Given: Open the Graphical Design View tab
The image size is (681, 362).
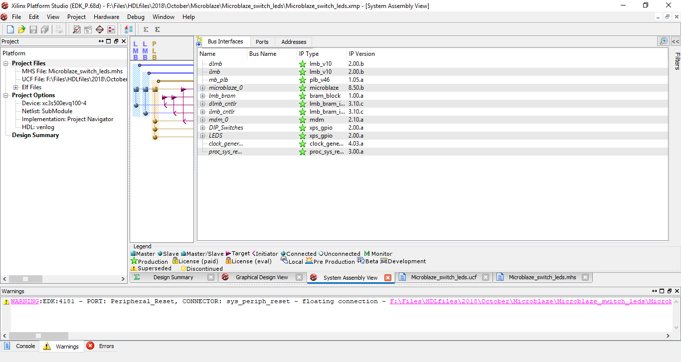Looking at the screenshot, I should point(262,278).
